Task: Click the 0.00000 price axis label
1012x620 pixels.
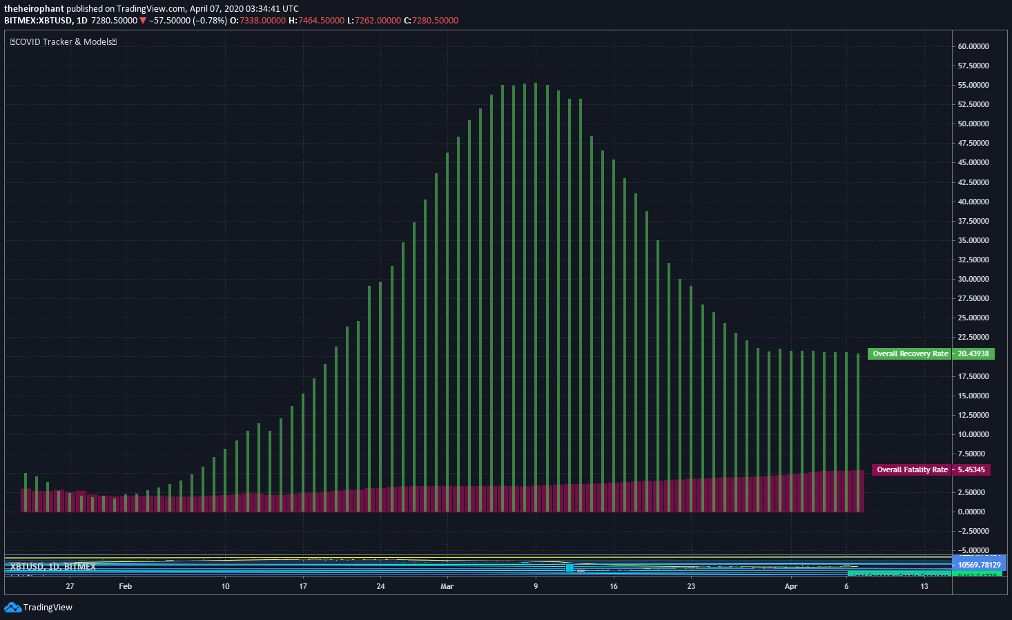Action: 972,512
